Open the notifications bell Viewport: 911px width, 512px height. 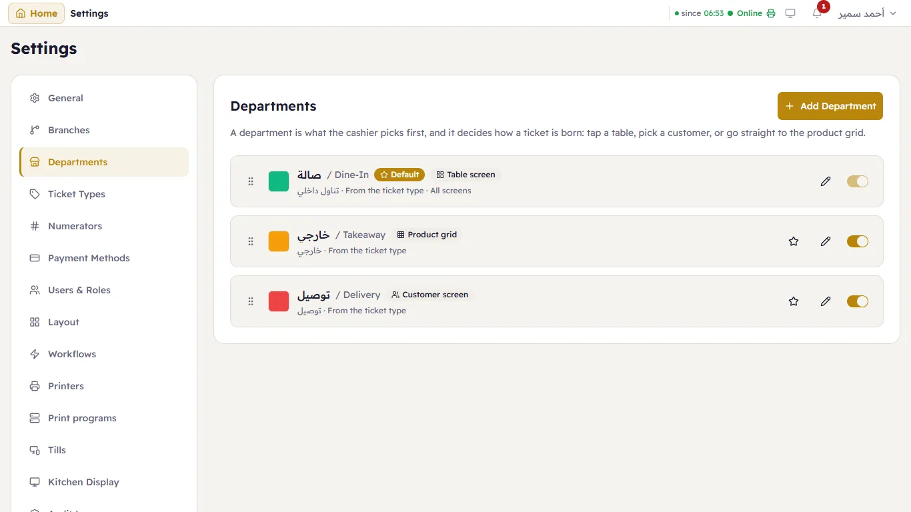coord(817,13)
